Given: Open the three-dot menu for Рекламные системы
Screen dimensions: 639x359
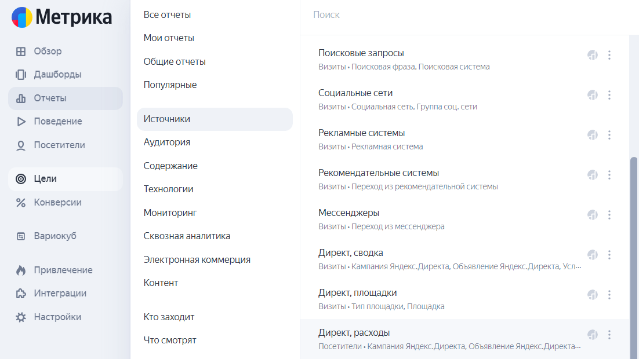Looking at the screenshot, I should pyautogui.click(x=609, y=135).
